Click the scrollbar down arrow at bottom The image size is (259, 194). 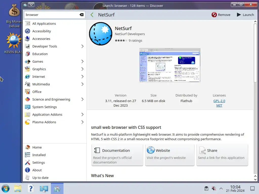point(255,180)
